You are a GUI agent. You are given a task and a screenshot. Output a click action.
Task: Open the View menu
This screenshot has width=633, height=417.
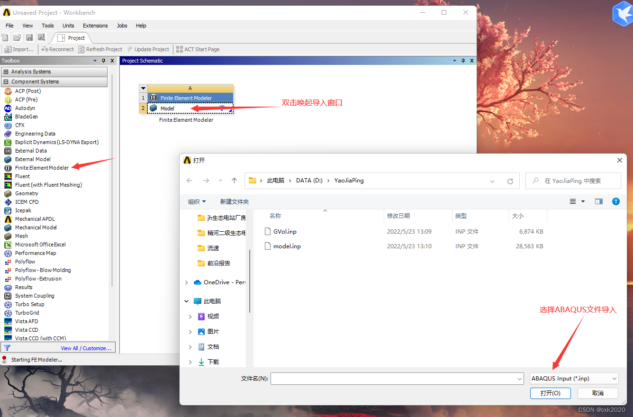coord(28,26)
